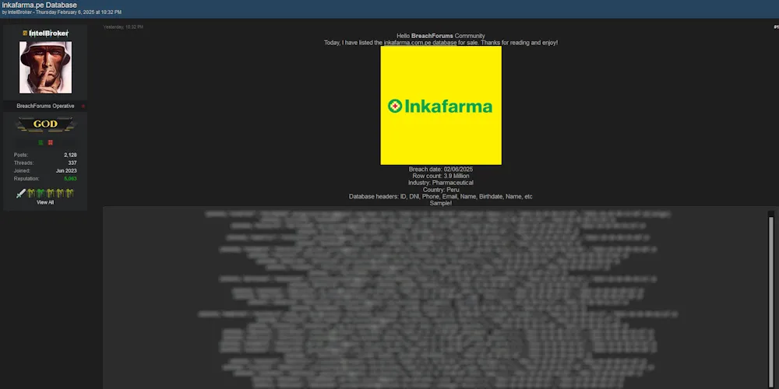
Task: Click the yellow Inkafarma logo image
Action: point(441,105)
